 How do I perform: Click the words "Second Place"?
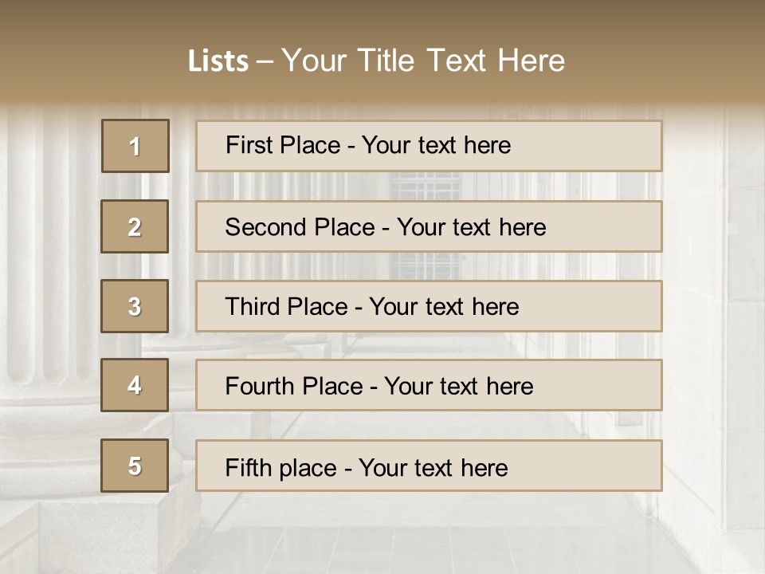300,227
